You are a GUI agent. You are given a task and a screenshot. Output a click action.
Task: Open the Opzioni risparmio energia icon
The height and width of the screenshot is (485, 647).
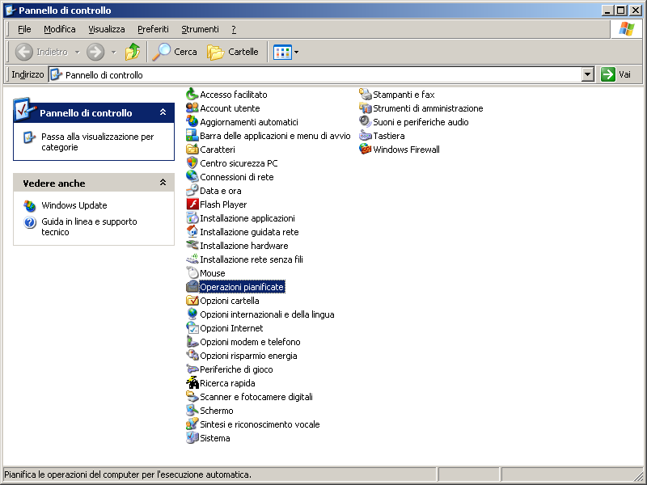192,356
